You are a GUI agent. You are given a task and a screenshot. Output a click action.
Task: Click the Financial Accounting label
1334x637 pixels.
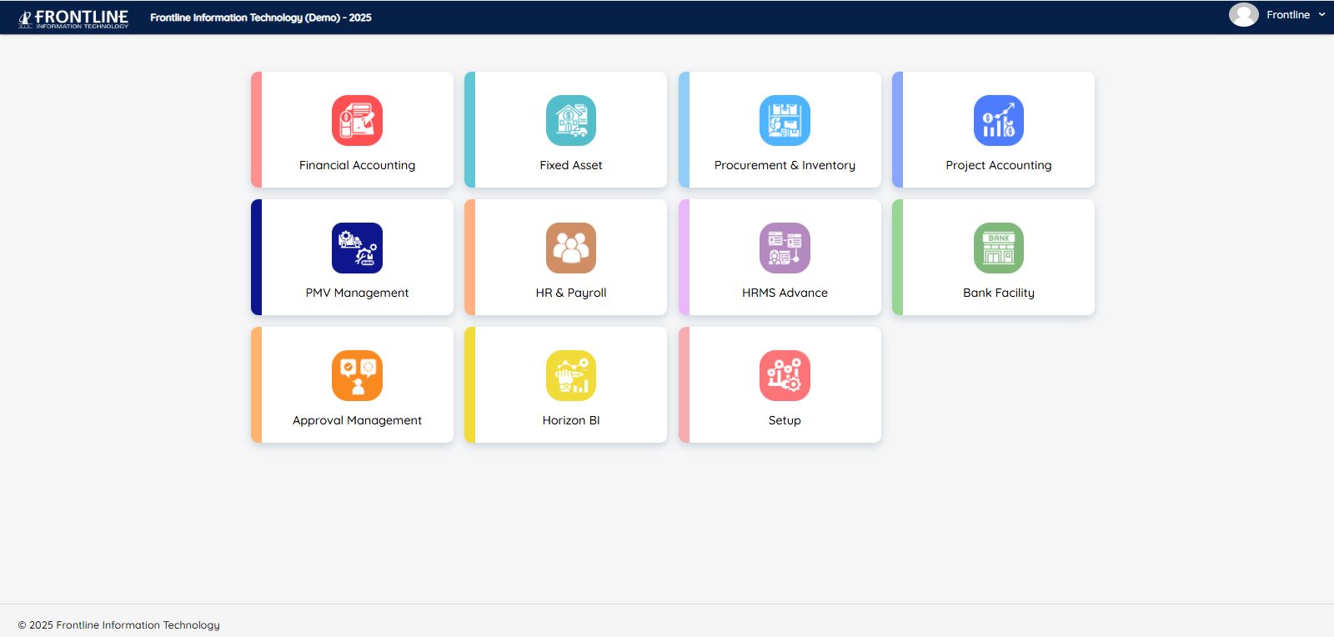point(357,165)
